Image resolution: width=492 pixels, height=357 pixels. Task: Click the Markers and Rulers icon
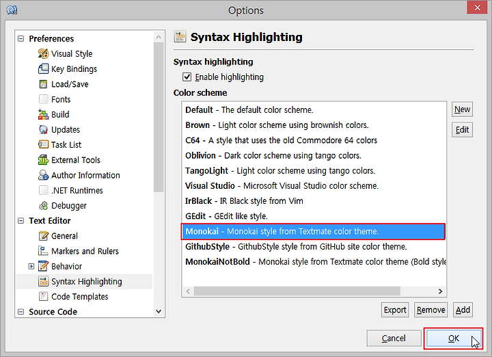43,251
